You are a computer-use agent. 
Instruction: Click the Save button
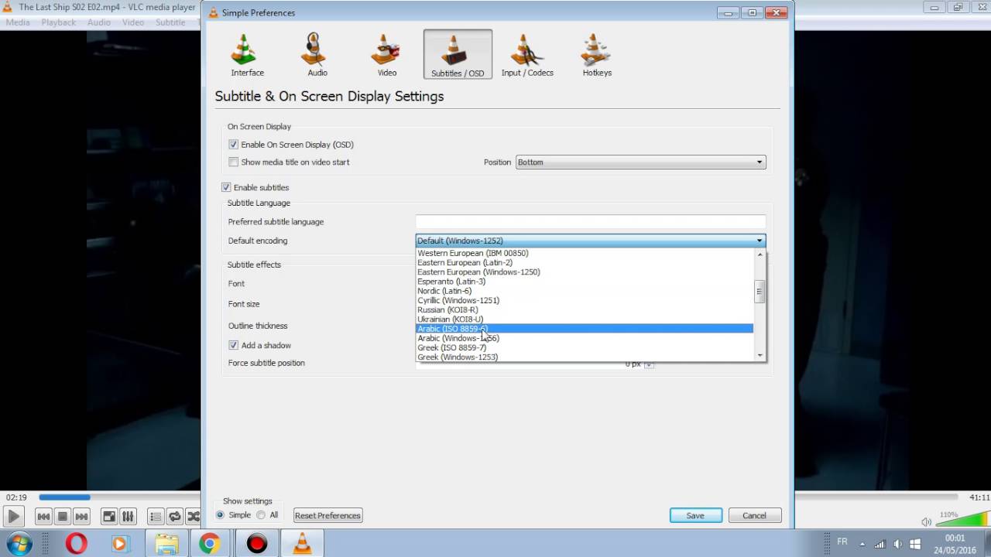[695, 515]
